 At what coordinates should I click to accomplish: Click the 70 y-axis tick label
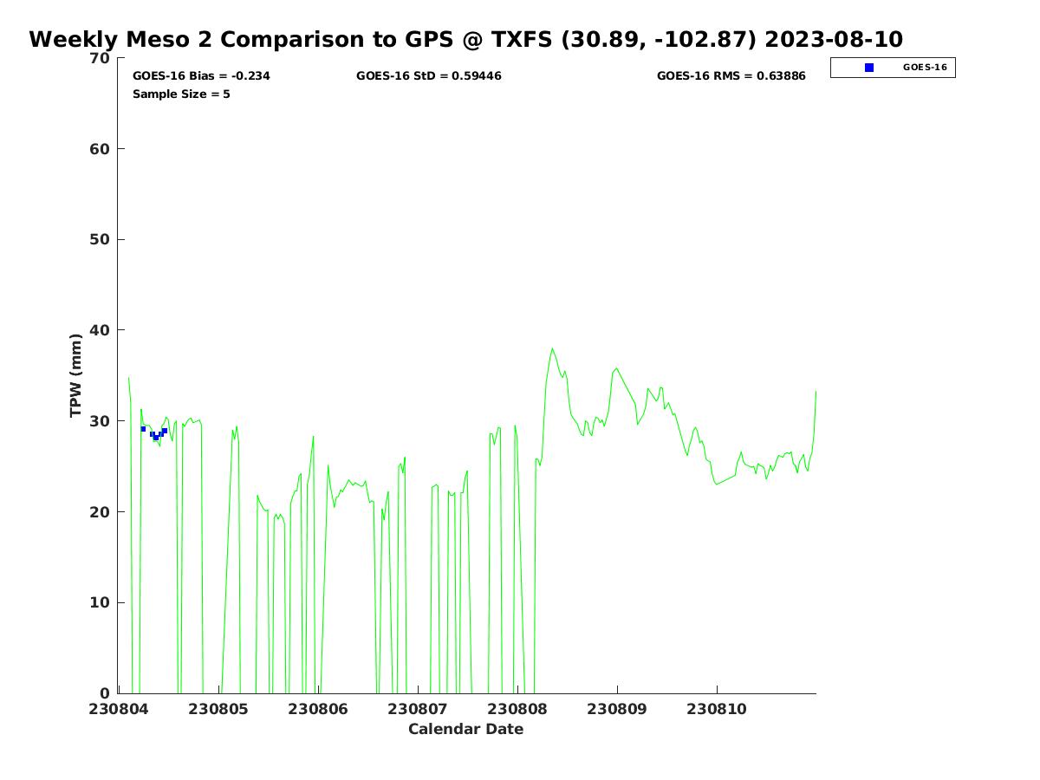pyautogui.click(x=101, y=58)
